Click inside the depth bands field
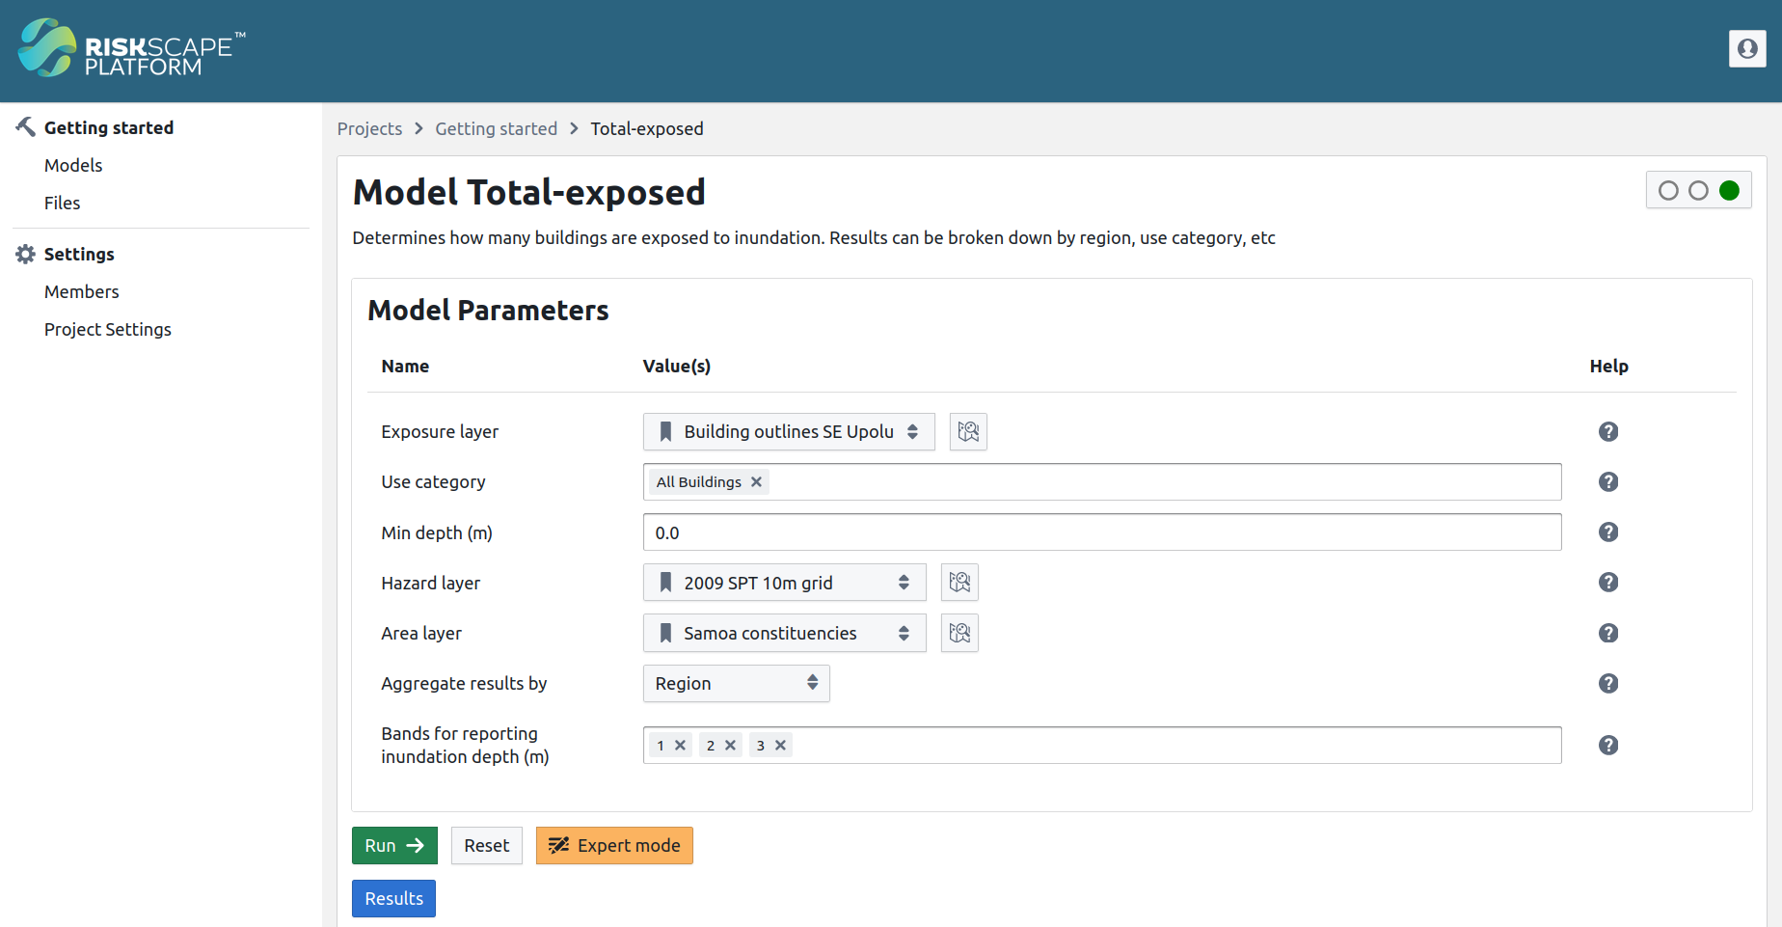Screen dimensions: 1782x927 tap(1102, 745)
